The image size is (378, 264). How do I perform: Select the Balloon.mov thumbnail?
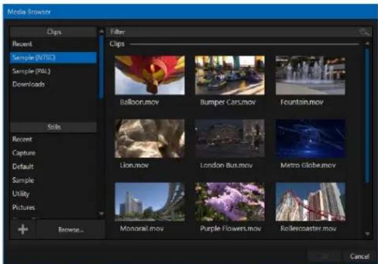(x=150, y=75)
